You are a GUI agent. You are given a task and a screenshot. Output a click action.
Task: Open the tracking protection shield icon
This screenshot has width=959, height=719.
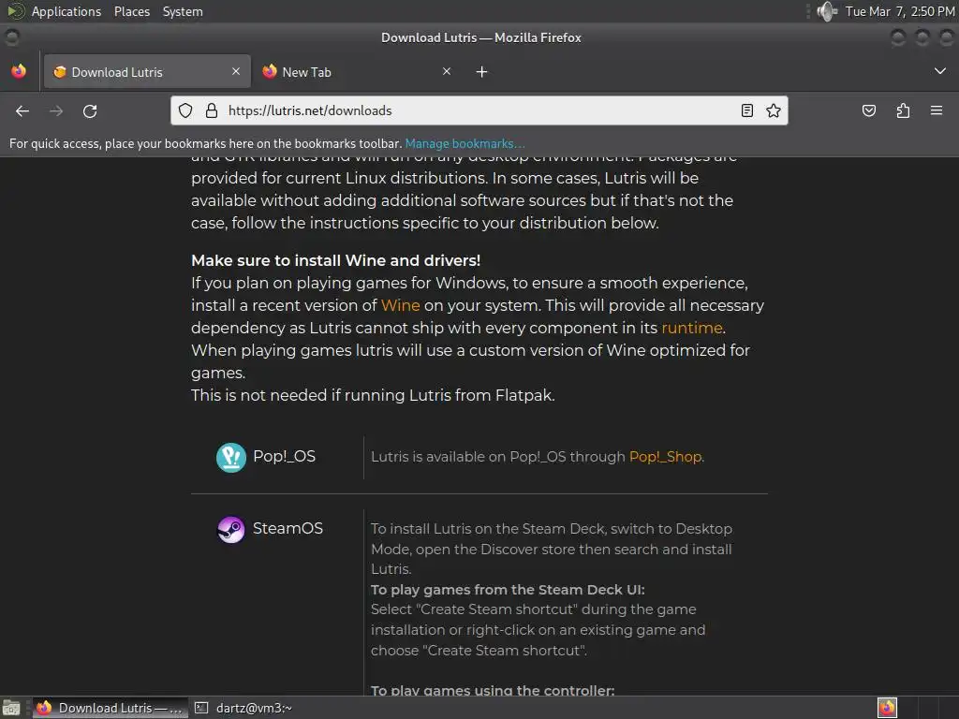[185, 110]
